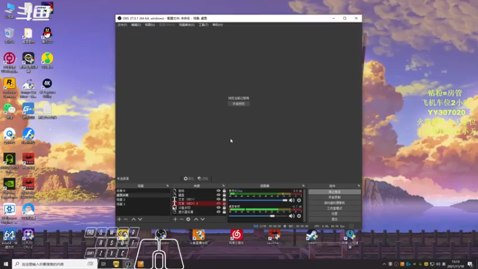478x269 pixels.
Task: Pop out the 来源 dock panel icon
Action: click(223, 186)
